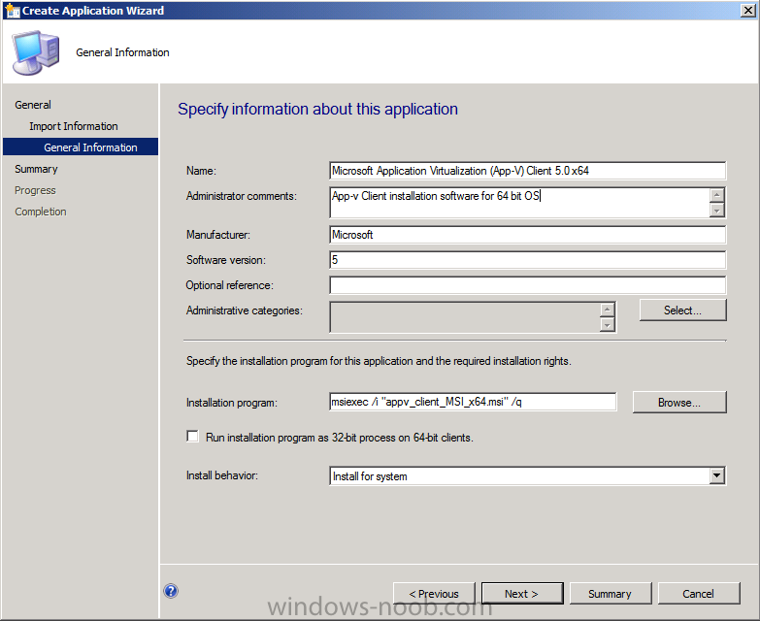This screenshot has width=760, height=621.
Task: Click down arrow of Administrative categories scrollbar
Action: pos(607,324)
